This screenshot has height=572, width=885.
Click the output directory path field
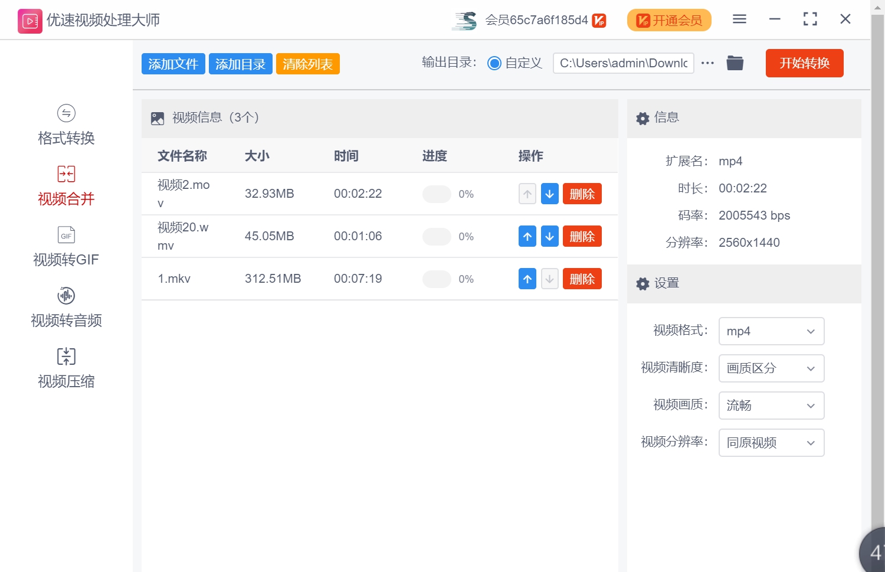[x=623, y=63]
